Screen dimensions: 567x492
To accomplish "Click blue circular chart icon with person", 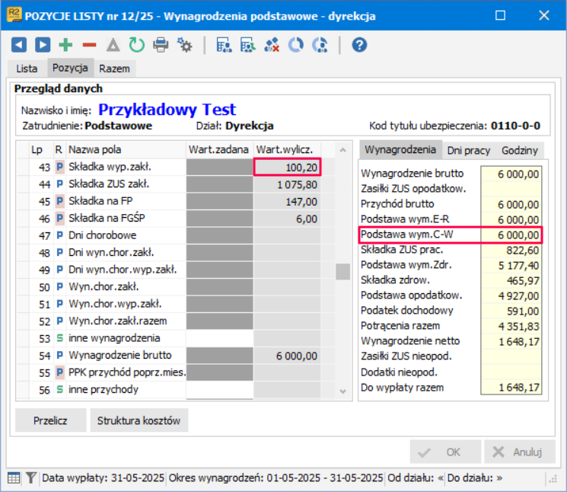I will pos(320,45).
